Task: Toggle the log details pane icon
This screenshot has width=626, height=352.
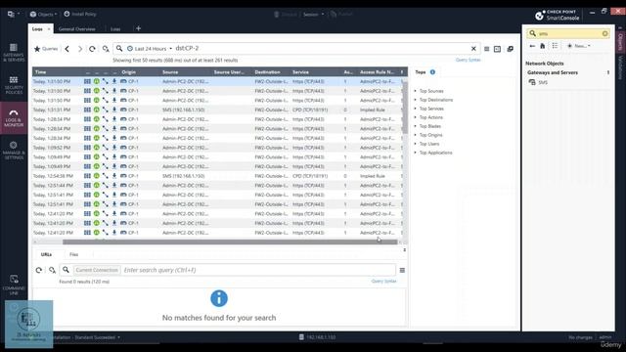Action: point(497,49)
